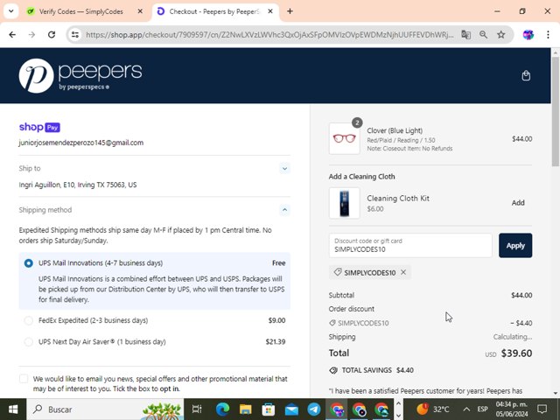560x420 pixels.
Task: Open the Mail app in the taskbar
Action: click(291, 409)
